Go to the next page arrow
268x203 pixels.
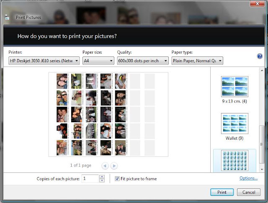click(114, 166)
